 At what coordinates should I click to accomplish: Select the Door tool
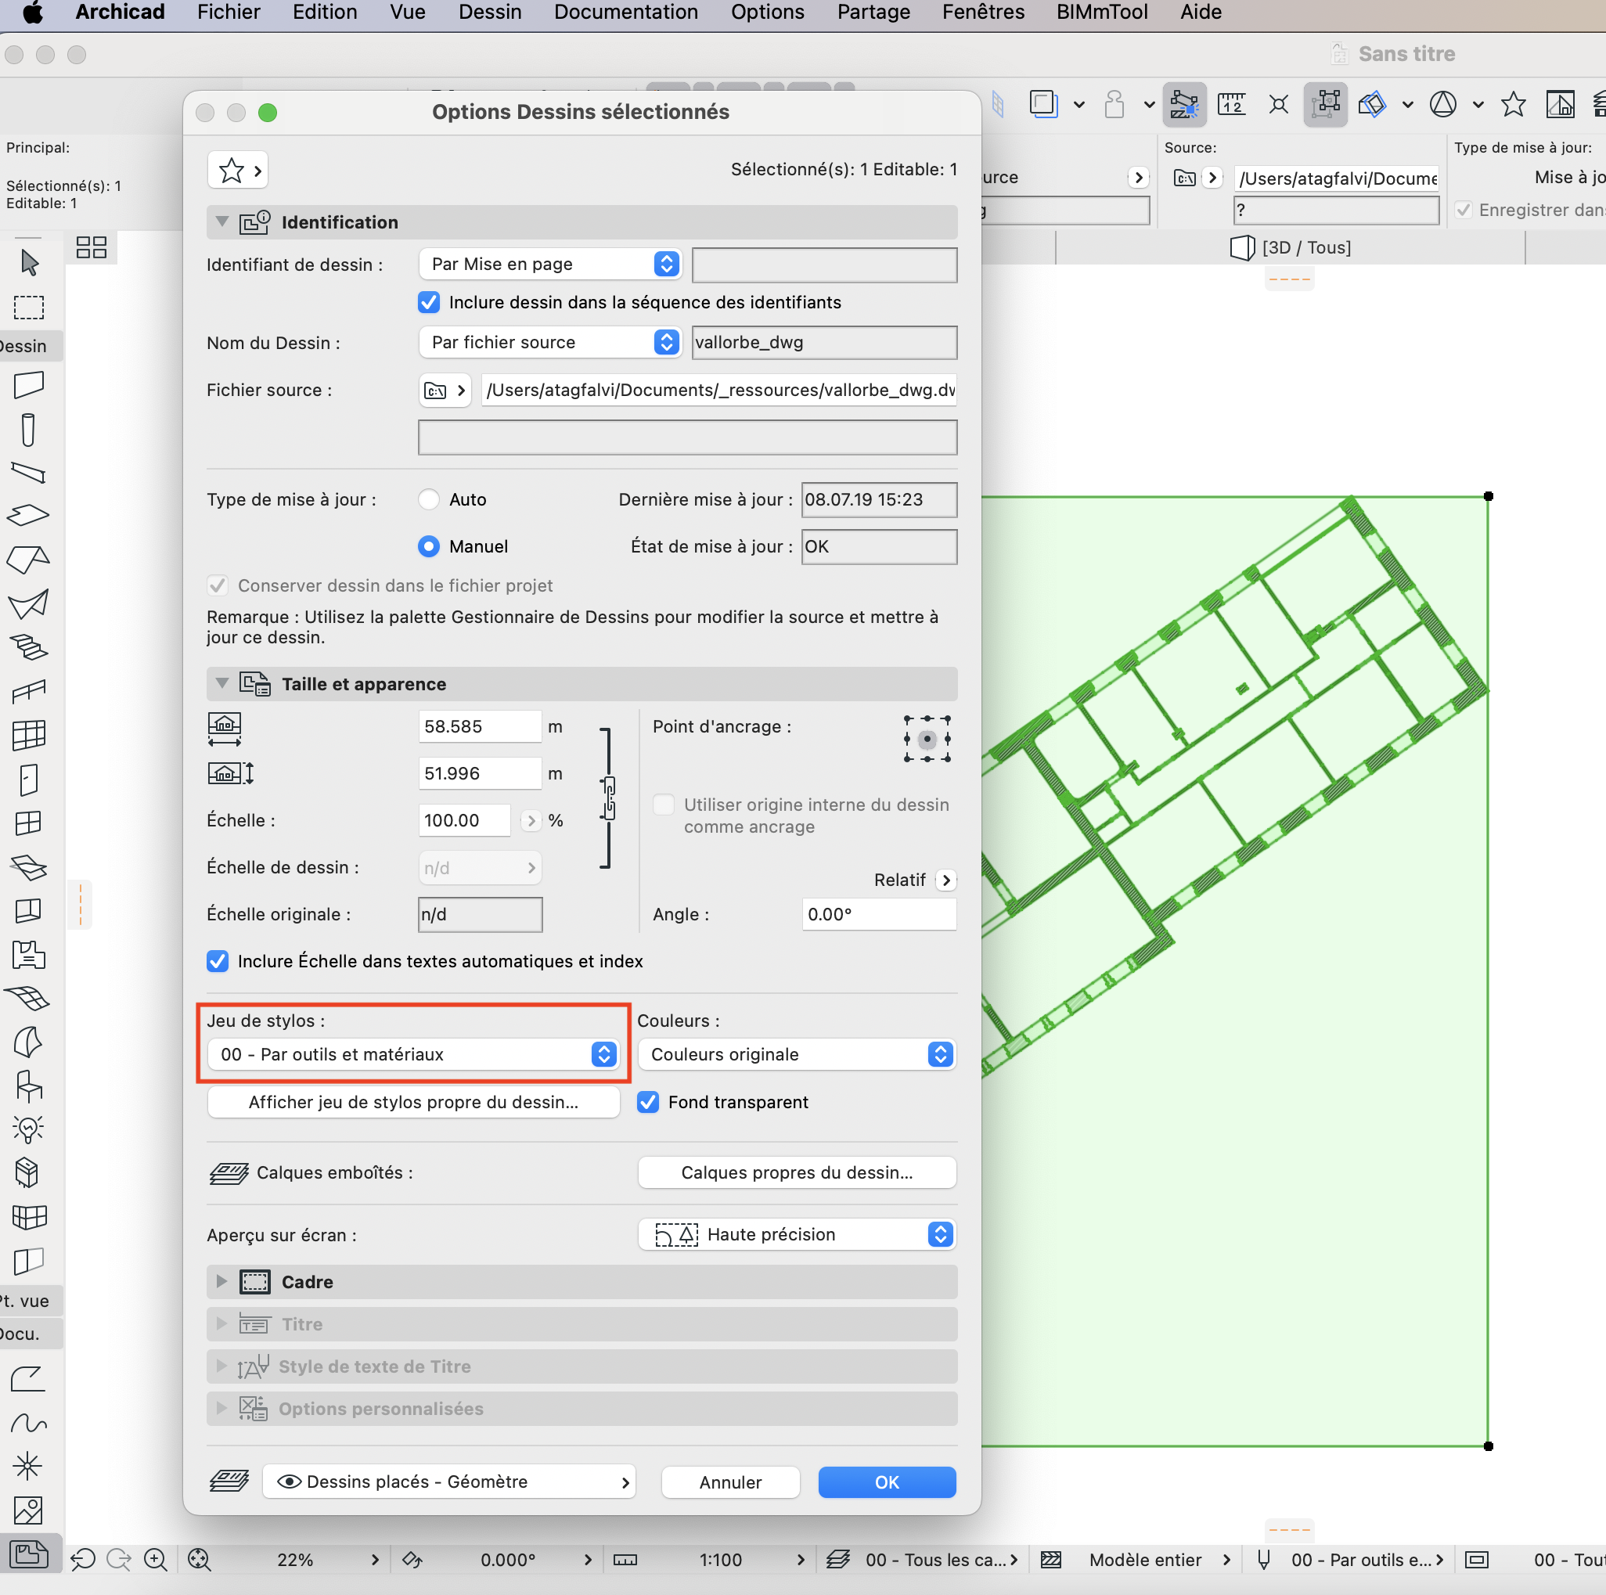coord(29,779)
